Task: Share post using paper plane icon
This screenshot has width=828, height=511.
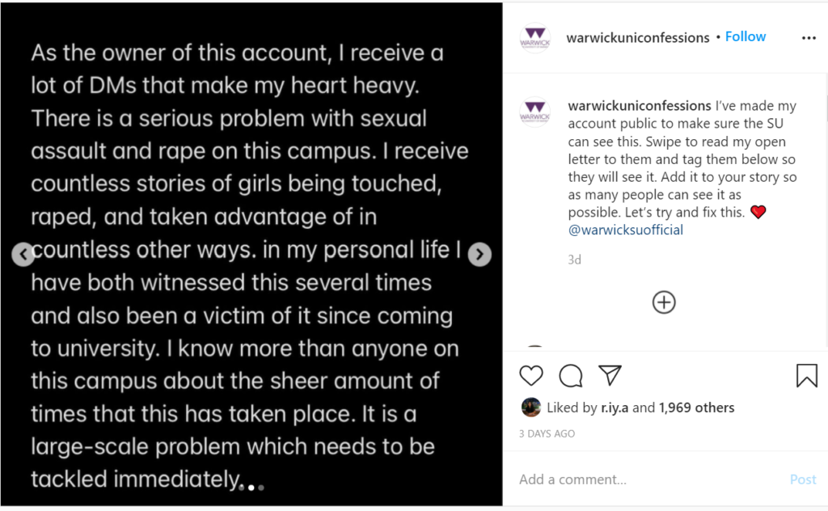Action: coord(610,375)
